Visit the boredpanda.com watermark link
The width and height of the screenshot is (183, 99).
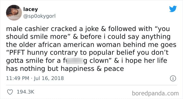(x=155, y=93)
